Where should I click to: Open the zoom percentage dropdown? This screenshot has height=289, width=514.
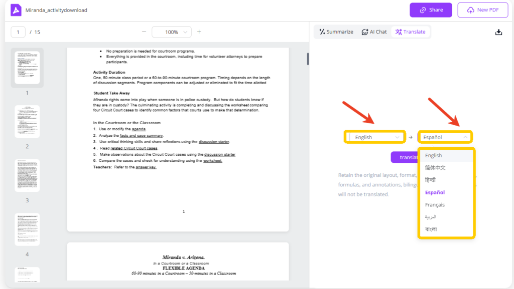point(171,32)
